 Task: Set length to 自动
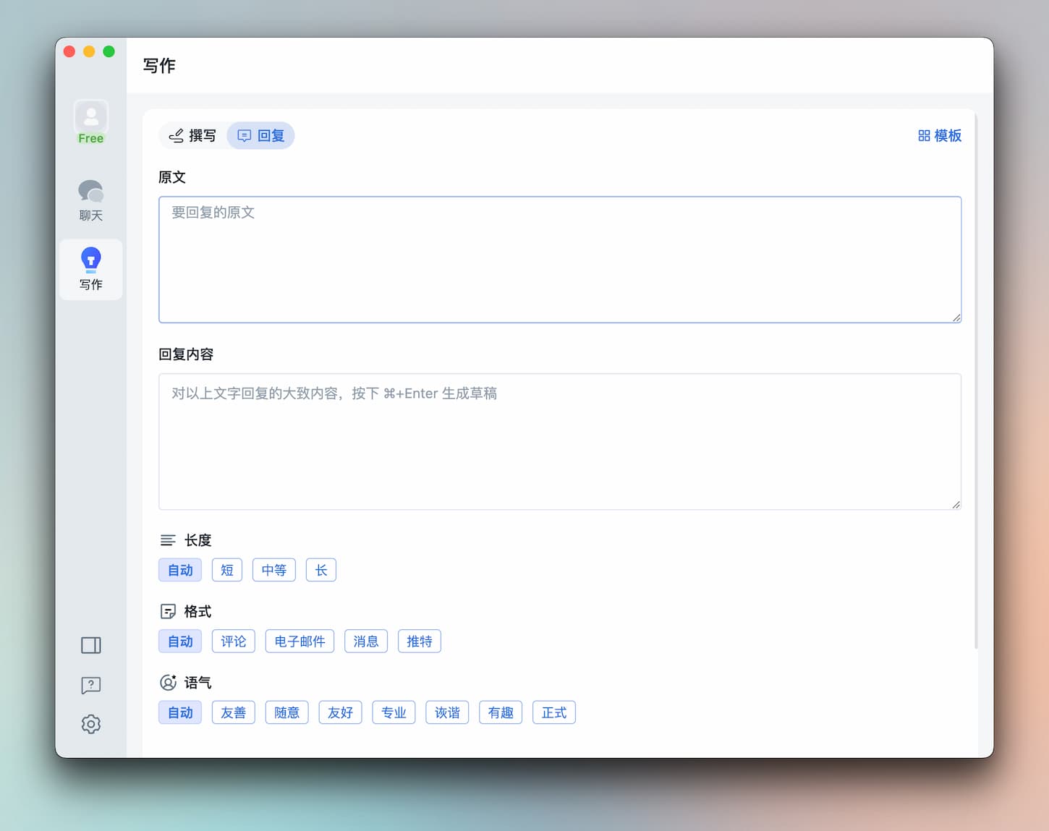[180, 570]
